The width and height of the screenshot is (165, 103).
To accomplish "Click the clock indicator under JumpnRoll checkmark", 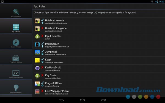I will coord(42,54).
